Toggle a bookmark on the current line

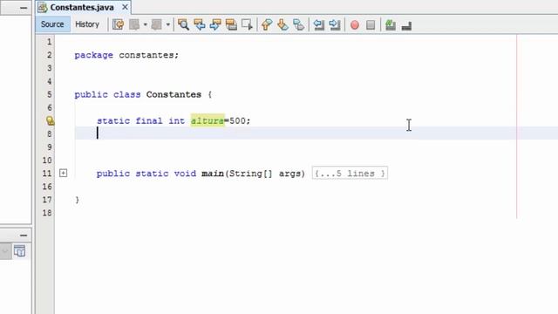(x=299, y=24)
